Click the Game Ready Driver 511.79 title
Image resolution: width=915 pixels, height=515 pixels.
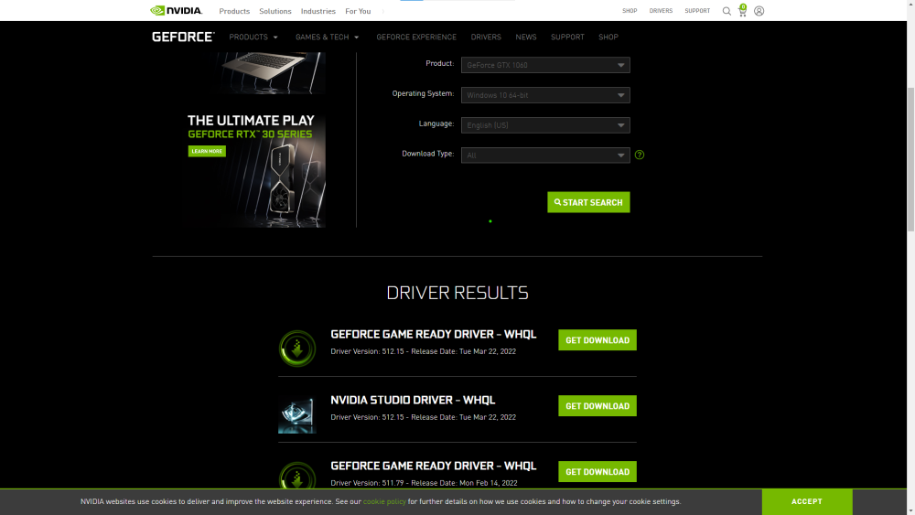[433, 466]
